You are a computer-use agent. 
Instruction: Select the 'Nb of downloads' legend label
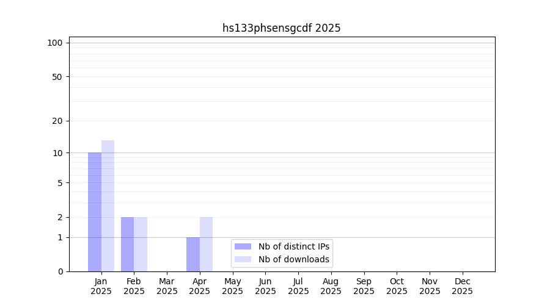[x=293, y=259]
